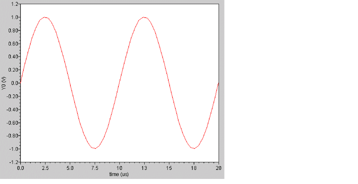Click the 18 time-axis tick label

[x=194, y=168]
